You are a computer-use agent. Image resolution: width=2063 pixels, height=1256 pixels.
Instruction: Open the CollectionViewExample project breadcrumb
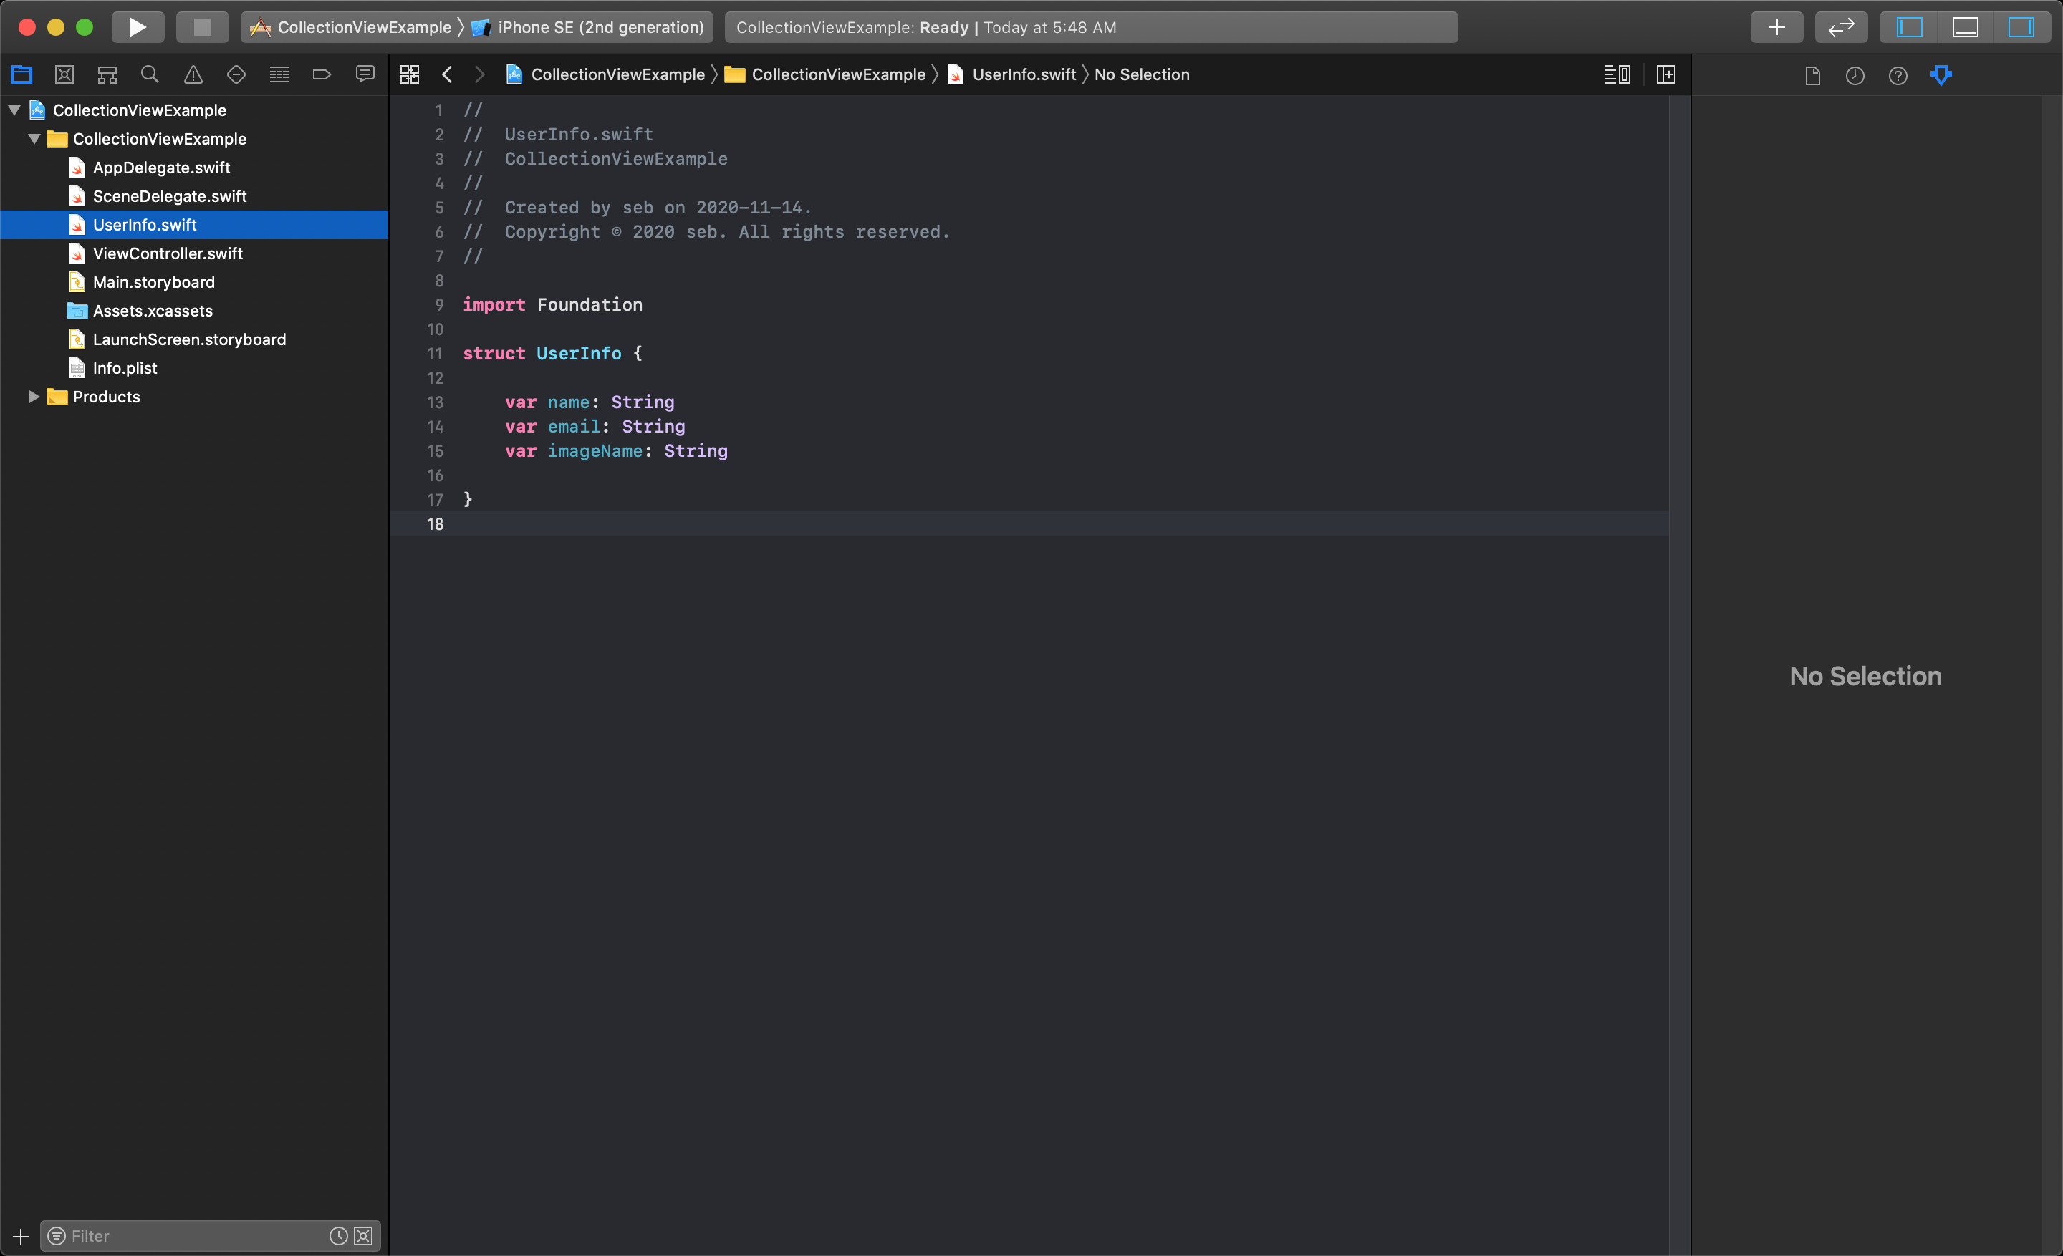606,74
